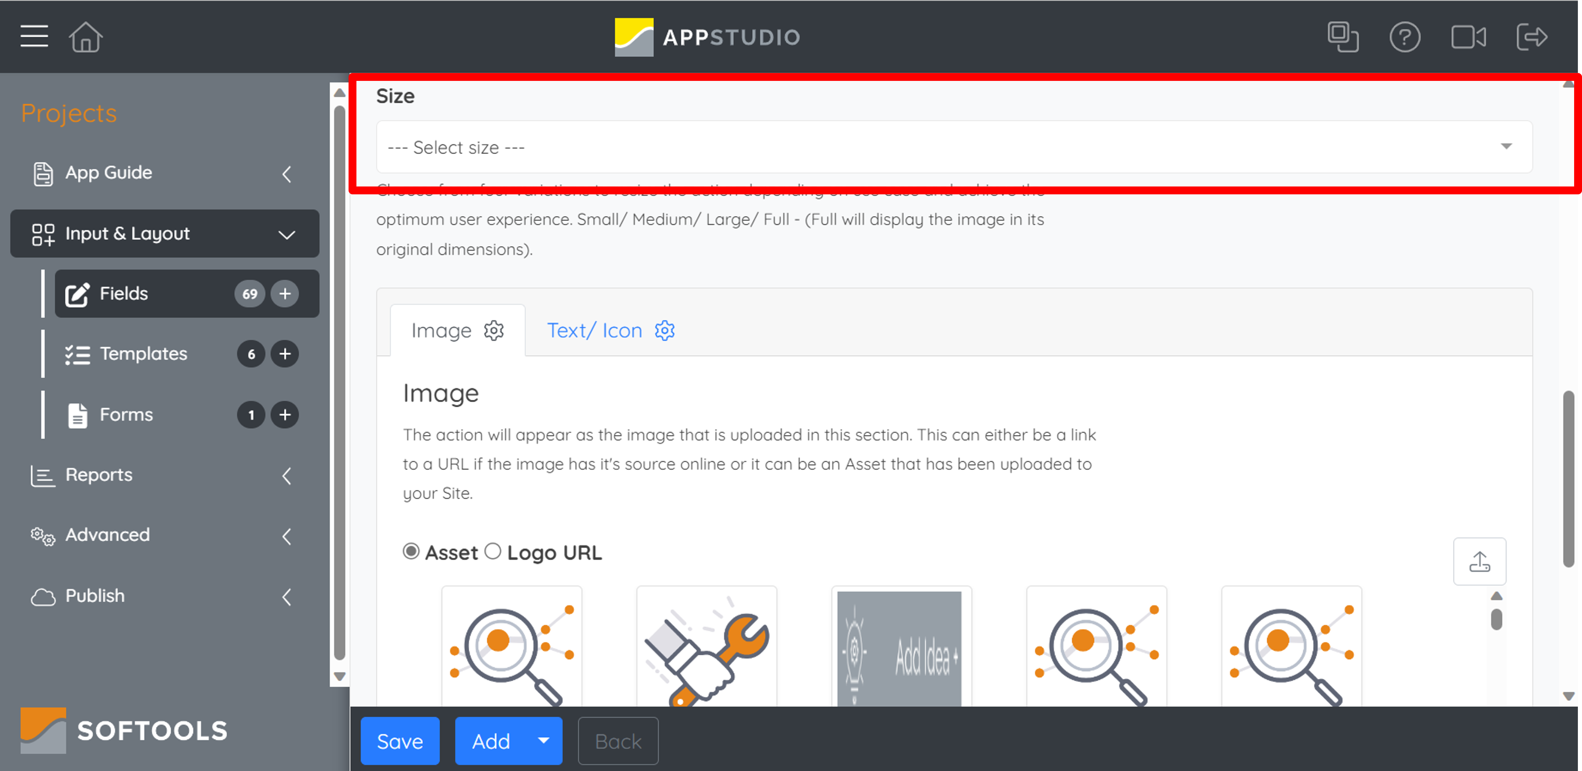The width and height of the screenshot is (1582, 771).
Task: Switch to the Image tab
Action: tap(458, 331)
